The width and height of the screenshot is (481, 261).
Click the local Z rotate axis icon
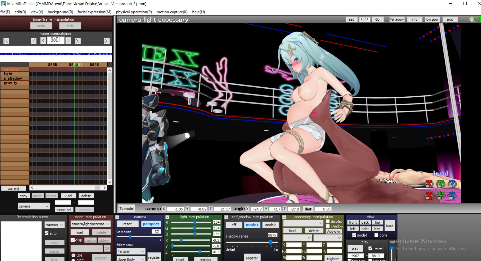pyautogui.click(x=452, y=183)
